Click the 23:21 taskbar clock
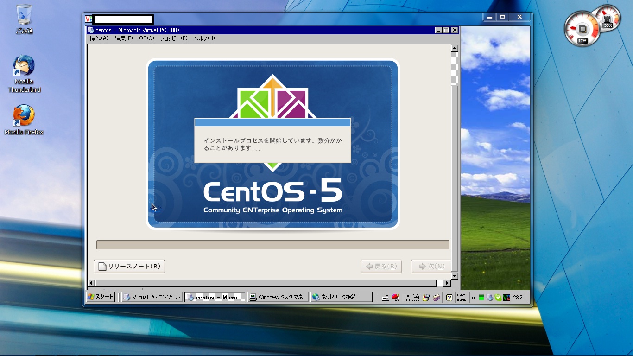The width and height of the screenshot is (633, 356). (519, 298)
